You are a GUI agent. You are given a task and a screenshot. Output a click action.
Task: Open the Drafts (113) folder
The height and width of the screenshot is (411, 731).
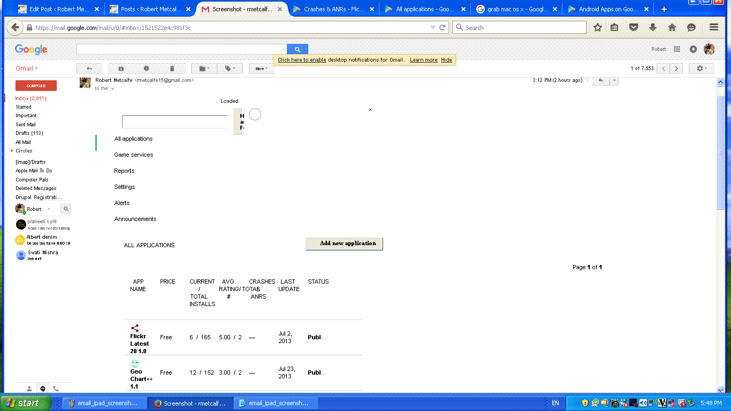click(29, 133)
